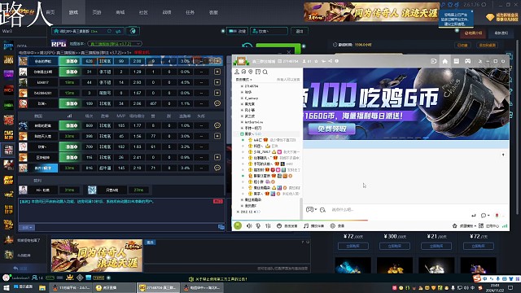Click 立即购买 under the ¥300 item
This screenshot has width=521, height=293.
click(394, 246)
